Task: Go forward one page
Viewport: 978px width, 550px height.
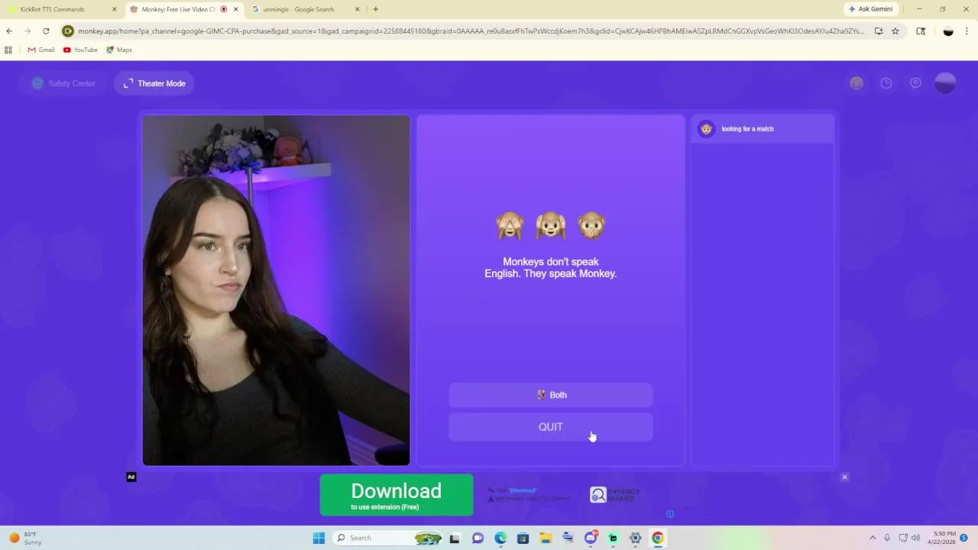Action: tap(28, 31)
